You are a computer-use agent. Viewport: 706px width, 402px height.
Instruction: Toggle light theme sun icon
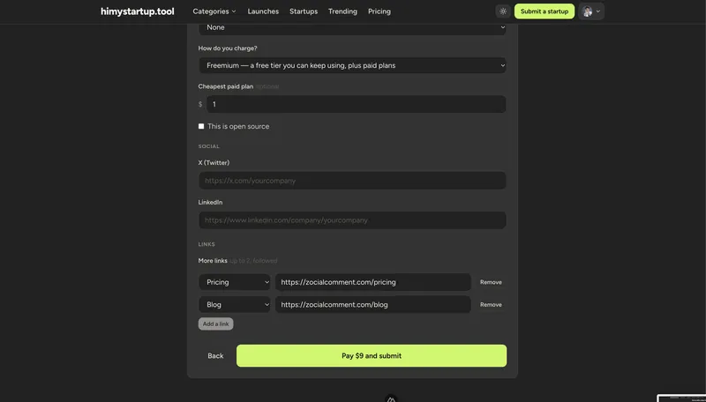pos(503,11)
